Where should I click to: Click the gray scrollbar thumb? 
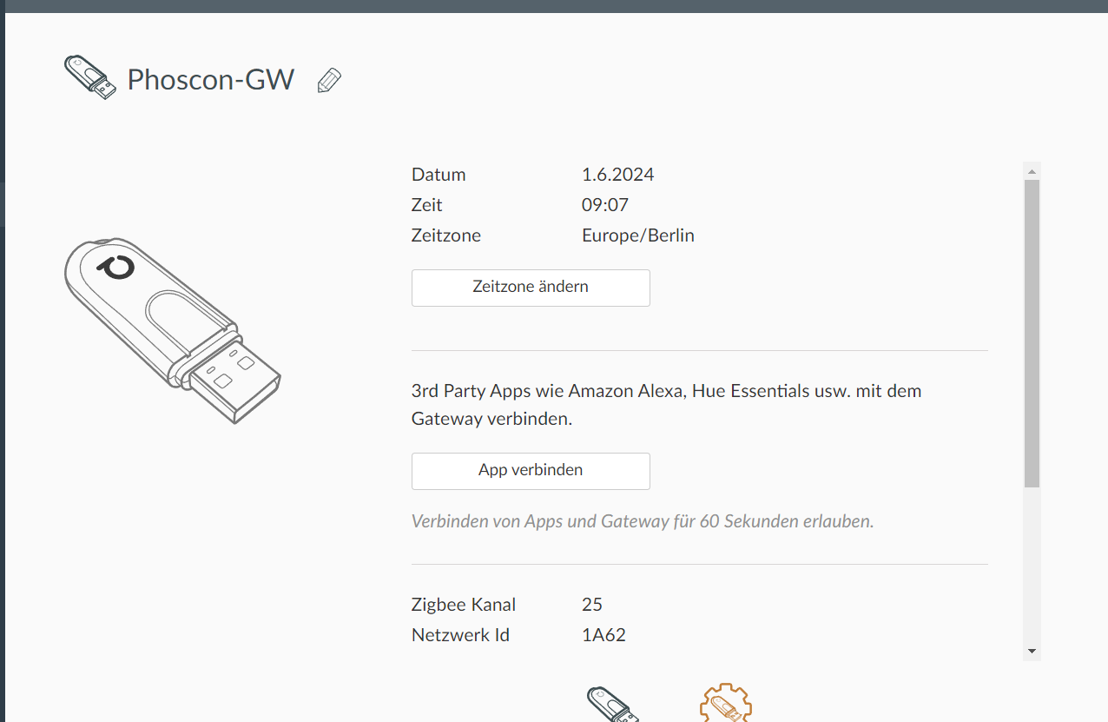[x=1032, y=334]
